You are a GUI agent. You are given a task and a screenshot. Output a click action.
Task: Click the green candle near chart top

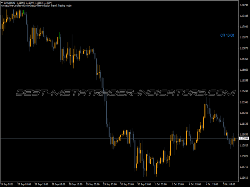coord(60,35)
